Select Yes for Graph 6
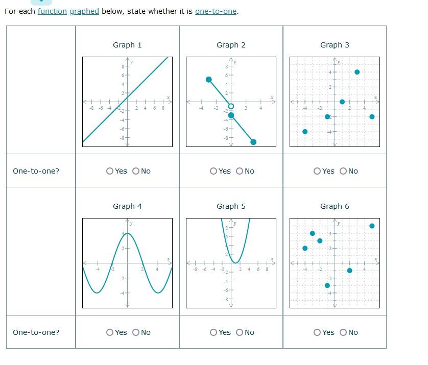This screenshot has width=428, height=365. pos(316,332)
